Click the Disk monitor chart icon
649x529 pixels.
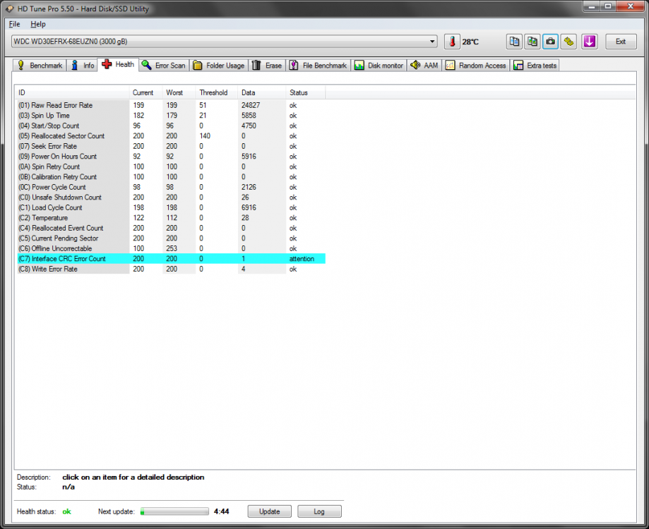point(359,66)
